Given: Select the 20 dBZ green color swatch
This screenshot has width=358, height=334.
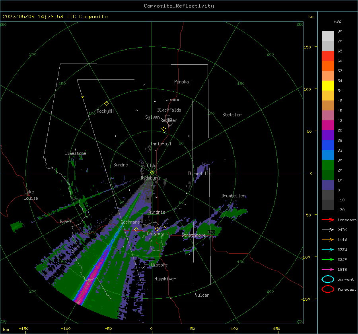Looking at the screenshot, I should pos(328,165).
